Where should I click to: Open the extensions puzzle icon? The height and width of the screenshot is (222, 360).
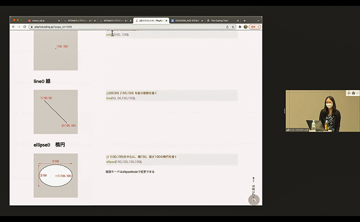[239, 27]
